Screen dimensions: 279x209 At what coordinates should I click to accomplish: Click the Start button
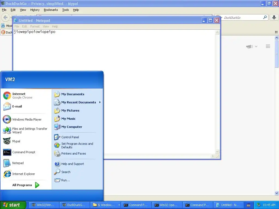(x=13, y=205)
